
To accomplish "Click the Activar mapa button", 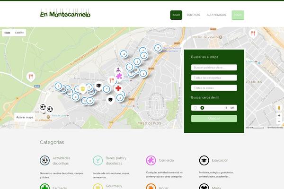I will pyautogui.click(x=25, y=117).
